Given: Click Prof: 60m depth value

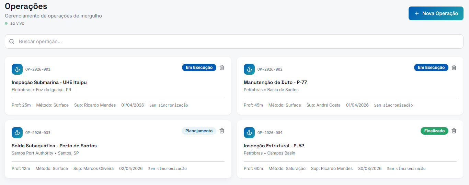Looking at the screenshot, I should click(253, 169).
